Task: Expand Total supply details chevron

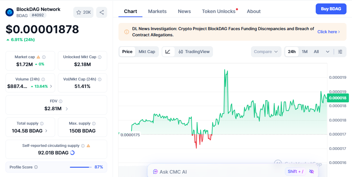Action: point(46,131)
